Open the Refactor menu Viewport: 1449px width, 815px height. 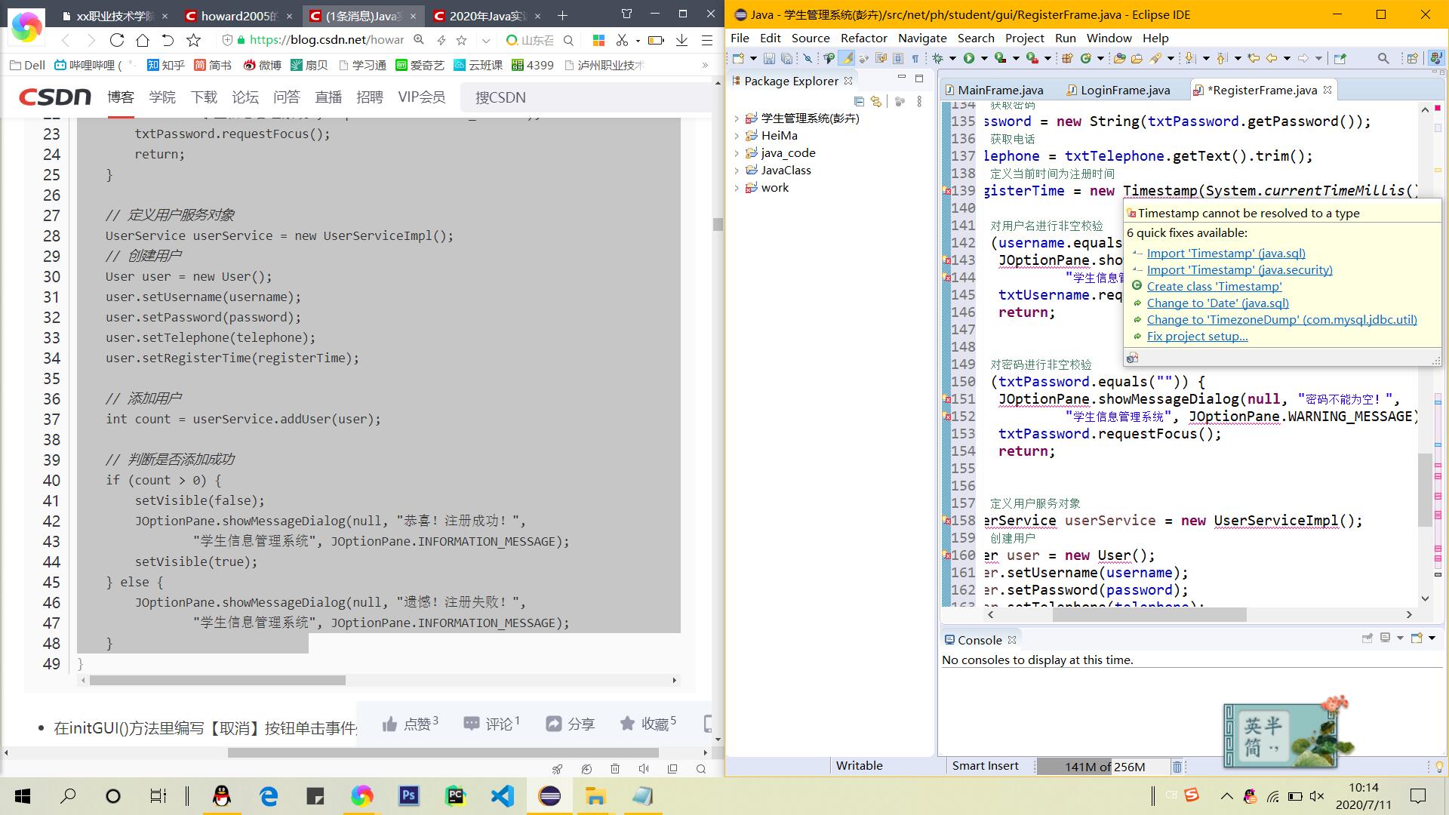click(x=863, y=38)
